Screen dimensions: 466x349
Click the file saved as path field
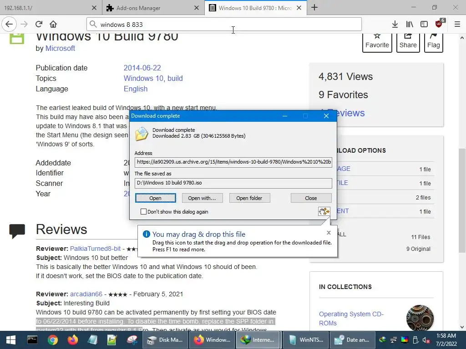(233, 183)
